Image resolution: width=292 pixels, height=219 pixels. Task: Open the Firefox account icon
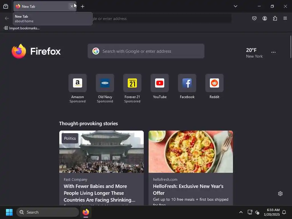pyautogui.click(x=265, y=18)
